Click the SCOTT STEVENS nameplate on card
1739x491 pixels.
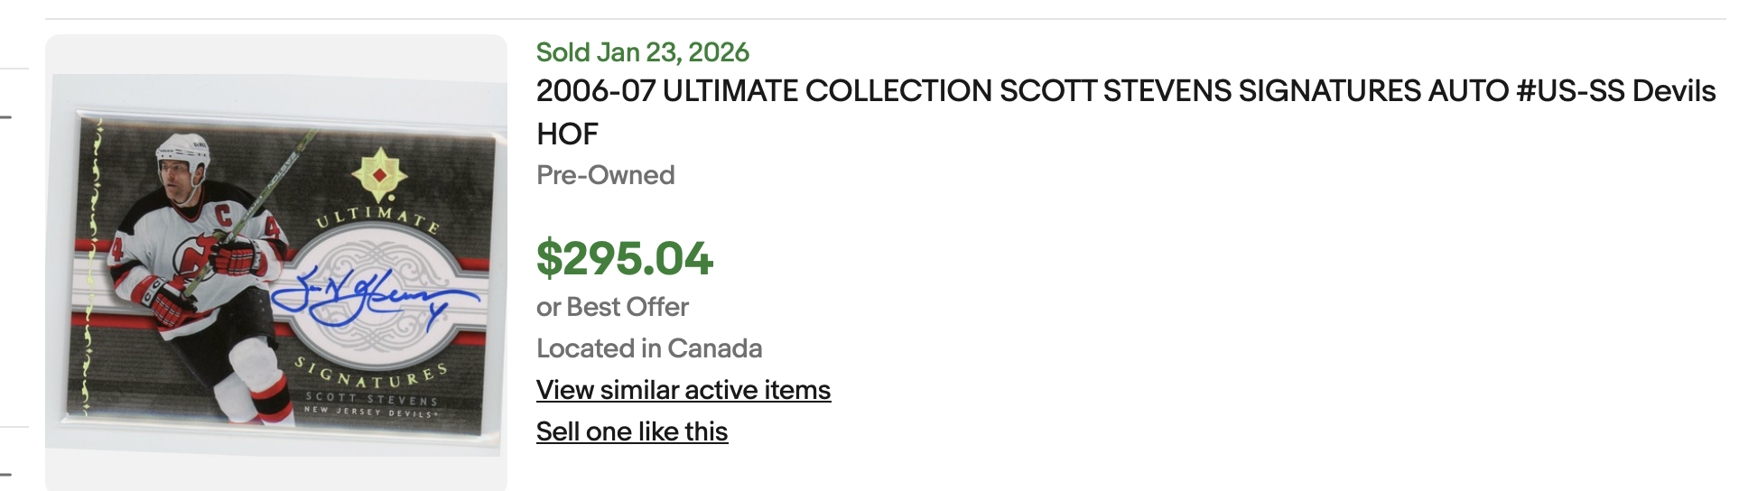click(x=371, y=398)
